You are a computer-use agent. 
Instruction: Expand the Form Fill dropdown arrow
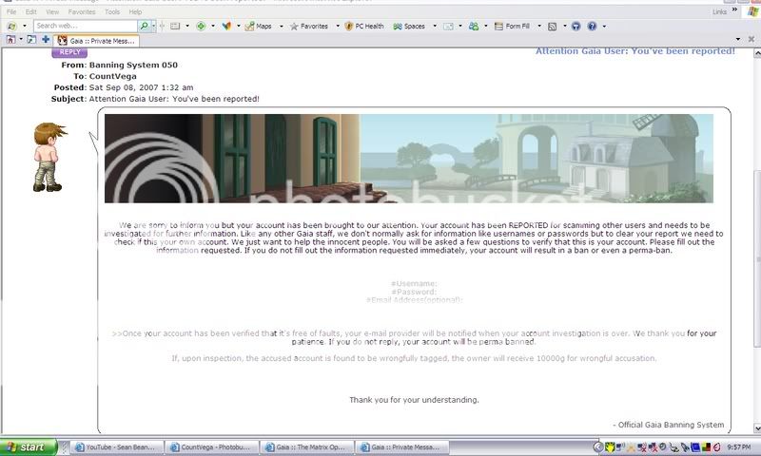pos(539,27)
